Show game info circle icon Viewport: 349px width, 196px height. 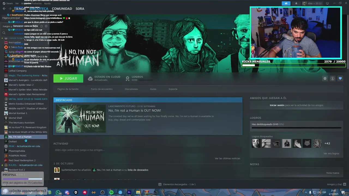coord(332,78)
